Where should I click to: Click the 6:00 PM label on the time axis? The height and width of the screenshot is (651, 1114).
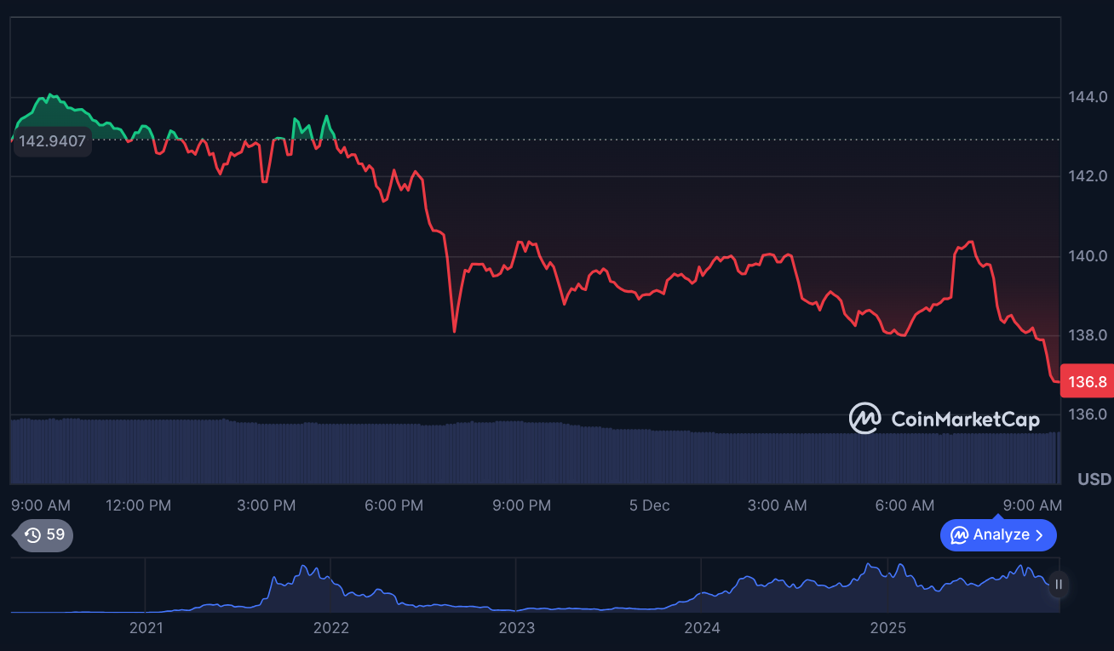[x=393, y=505]
